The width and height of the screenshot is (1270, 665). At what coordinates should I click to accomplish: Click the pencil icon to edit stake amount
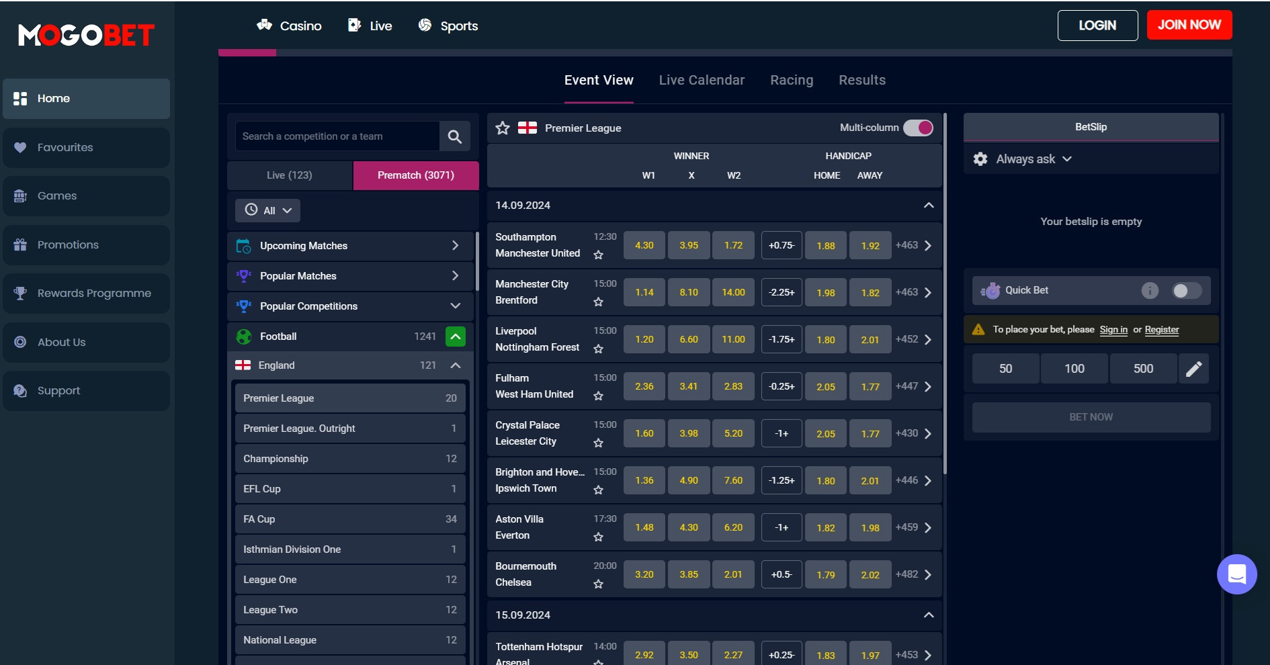click(x=1193, y=368)
